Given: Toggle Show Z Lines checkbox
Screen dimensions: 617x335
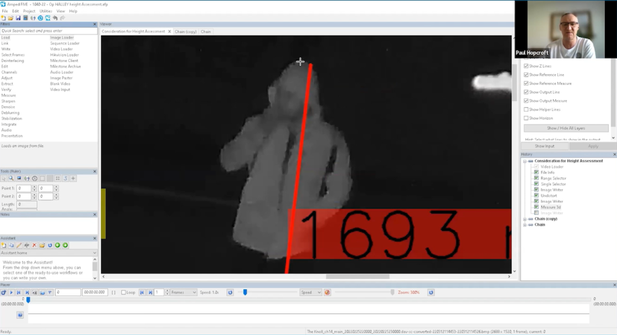Looking at the screenshot, I should [x=526, y=66].
